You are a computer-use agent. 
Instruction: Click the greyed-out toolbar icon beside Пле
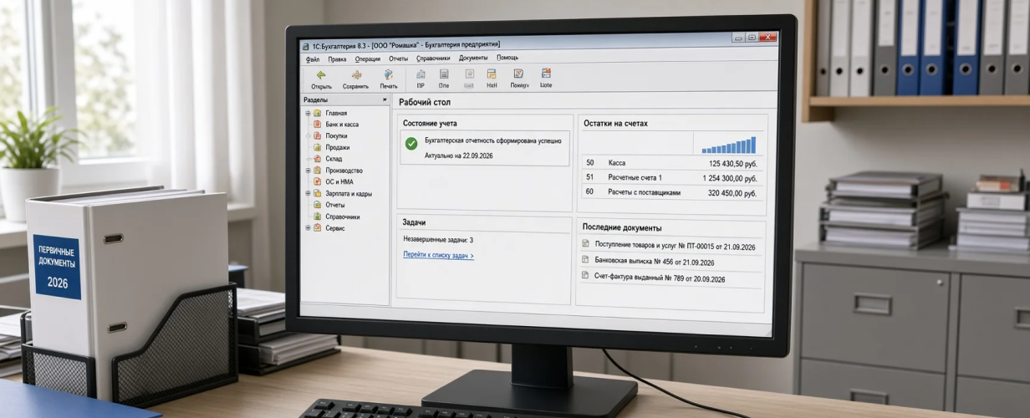468,74
